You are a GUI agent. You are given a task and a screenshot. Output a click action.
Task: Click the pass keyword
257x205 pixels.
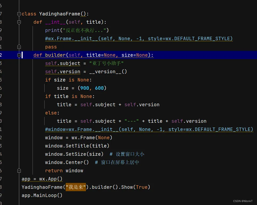tap(51, 47)
